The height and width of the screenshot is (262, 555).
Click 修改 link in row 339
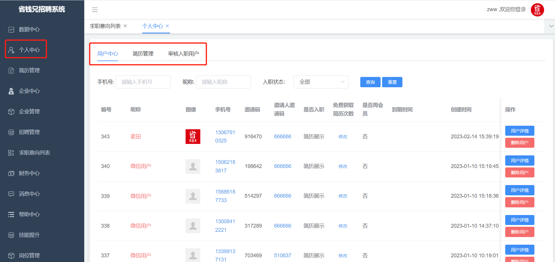coord(343,196)
